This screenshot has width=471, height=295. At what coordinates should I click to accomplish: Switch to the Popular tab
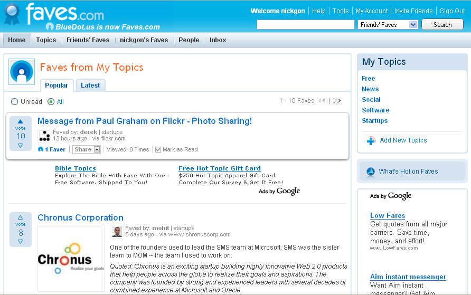pyautogui.click(x=56, y=85)
